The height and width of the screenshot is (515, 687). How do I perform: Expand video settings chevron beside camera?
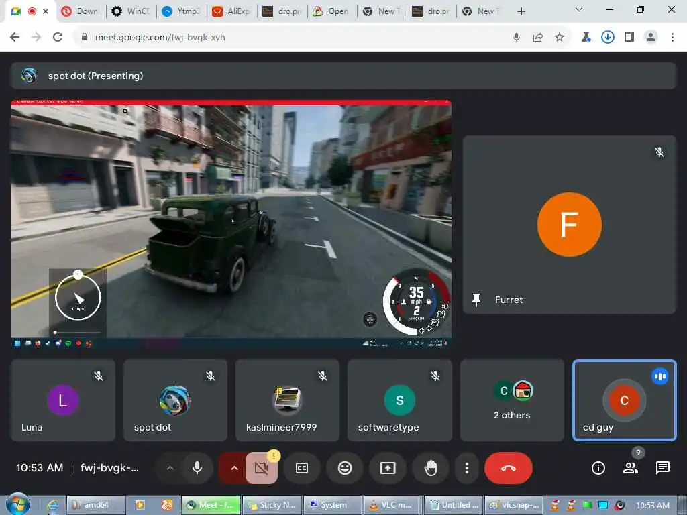point(234,468)
